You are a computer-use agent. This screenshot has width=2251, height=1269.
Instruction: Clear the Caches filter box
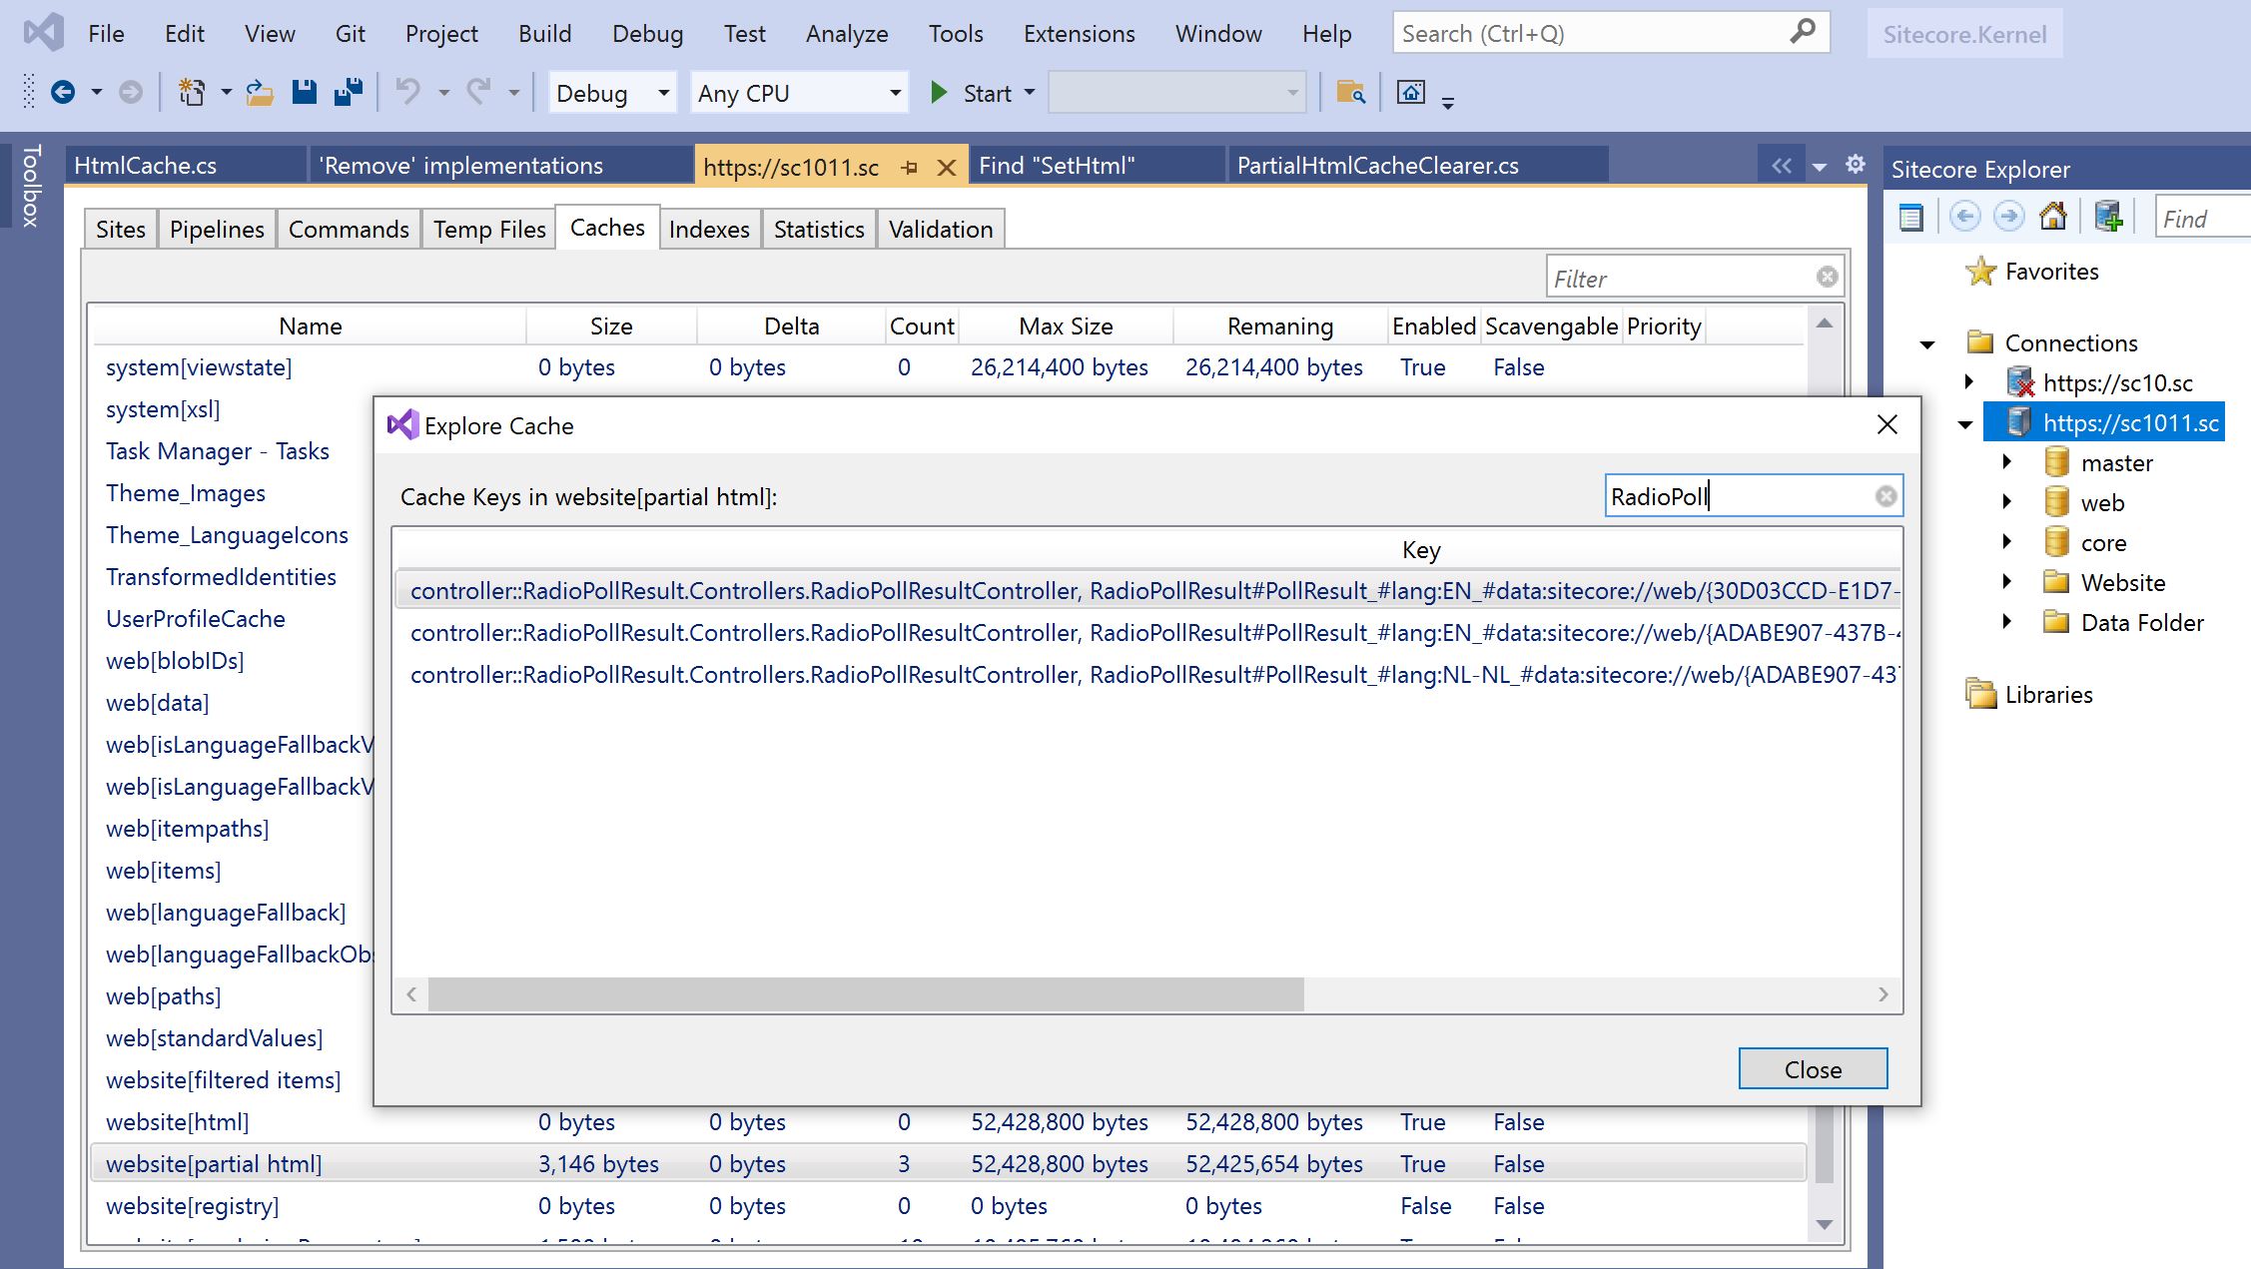[x=1827, y=277]
